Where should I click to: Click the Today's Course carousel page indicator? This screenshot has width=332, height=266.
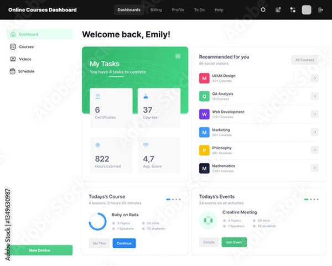coord(173,199)
